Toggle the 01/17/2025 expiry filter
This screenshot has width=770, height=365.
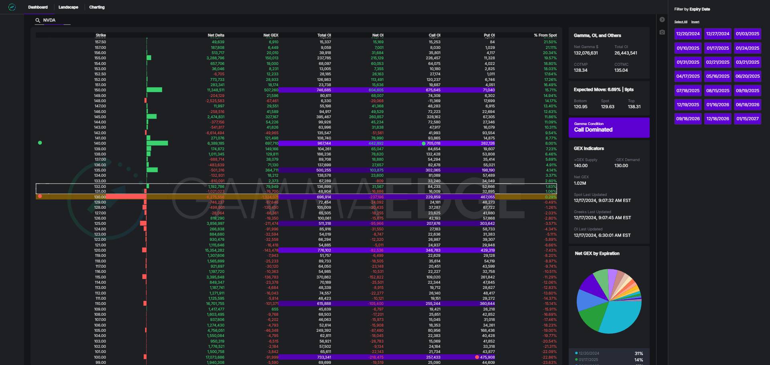point(717,48)
